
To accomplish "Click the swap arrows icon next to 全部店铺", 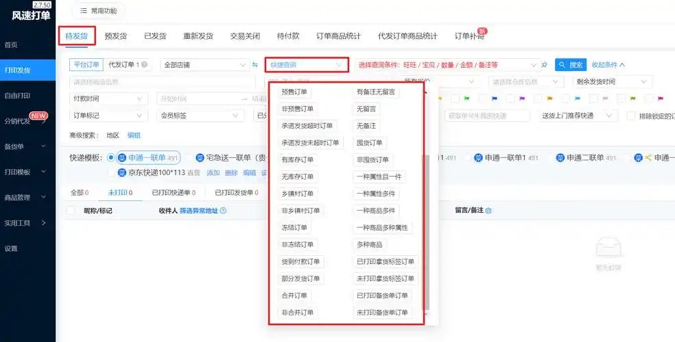I will click(254, 65).
